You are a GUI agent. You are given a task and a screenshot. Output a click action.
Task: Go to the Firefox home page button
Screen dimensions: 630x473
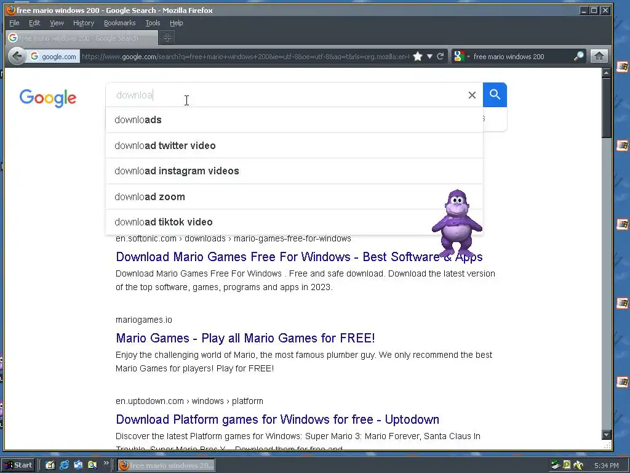coord(599,56)
